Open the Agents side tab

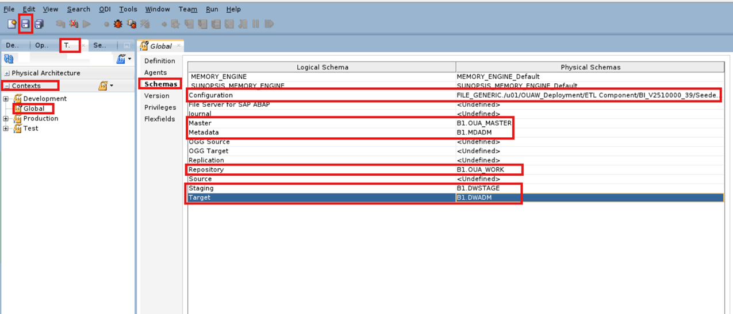(x=155, y=72)
